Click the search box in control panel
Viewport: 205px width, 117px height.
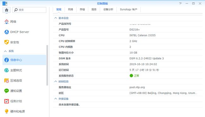click(29, 10)
